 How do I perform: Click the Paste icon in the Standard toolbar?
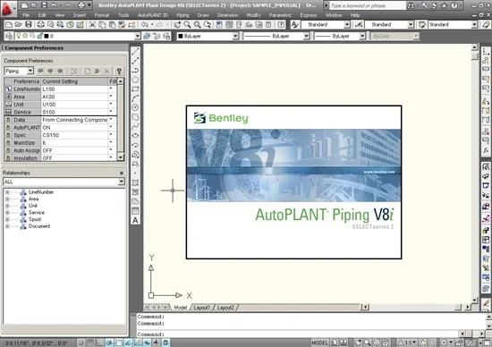click(x=112, y=24)
